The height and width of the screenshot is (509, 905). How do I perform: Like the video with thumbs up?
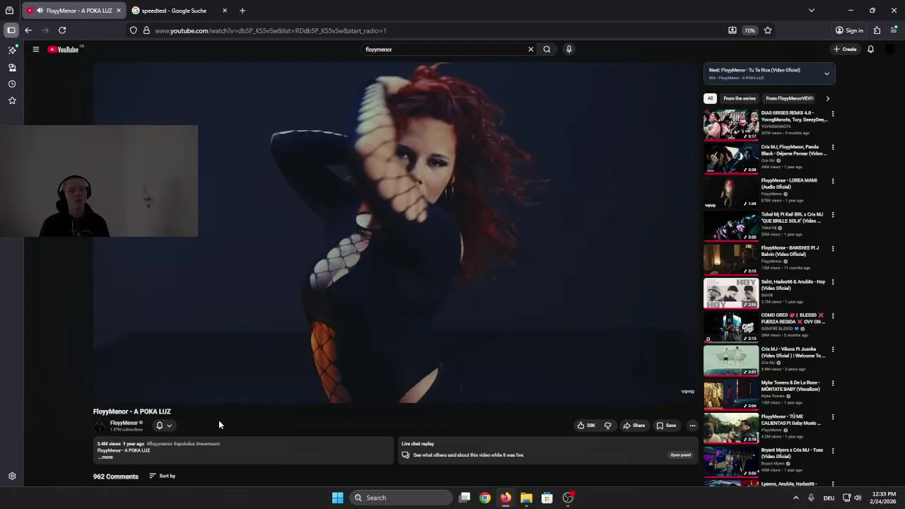pyautogui.click(x=586, y=426)
